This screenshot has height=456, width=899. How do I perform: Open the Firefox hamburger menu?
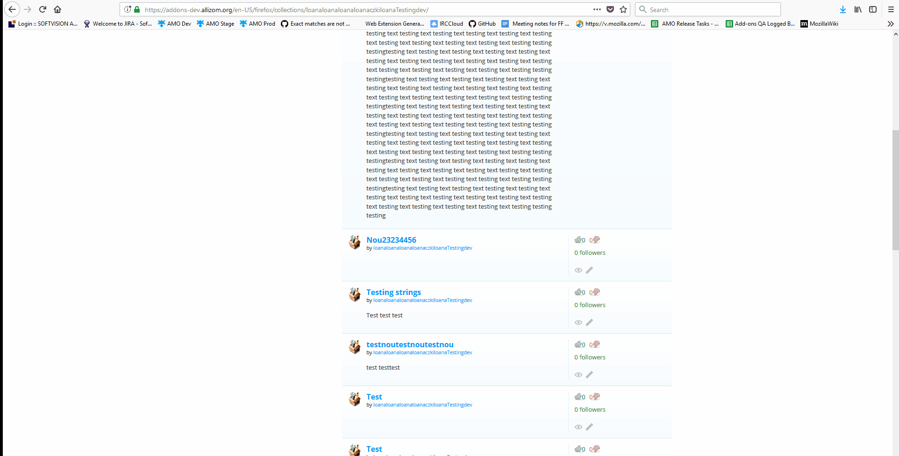[x=891, y=9]
